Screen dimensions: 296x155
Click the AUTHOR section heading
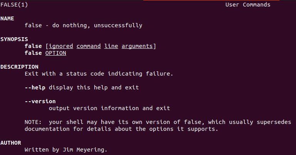(11, 143)
